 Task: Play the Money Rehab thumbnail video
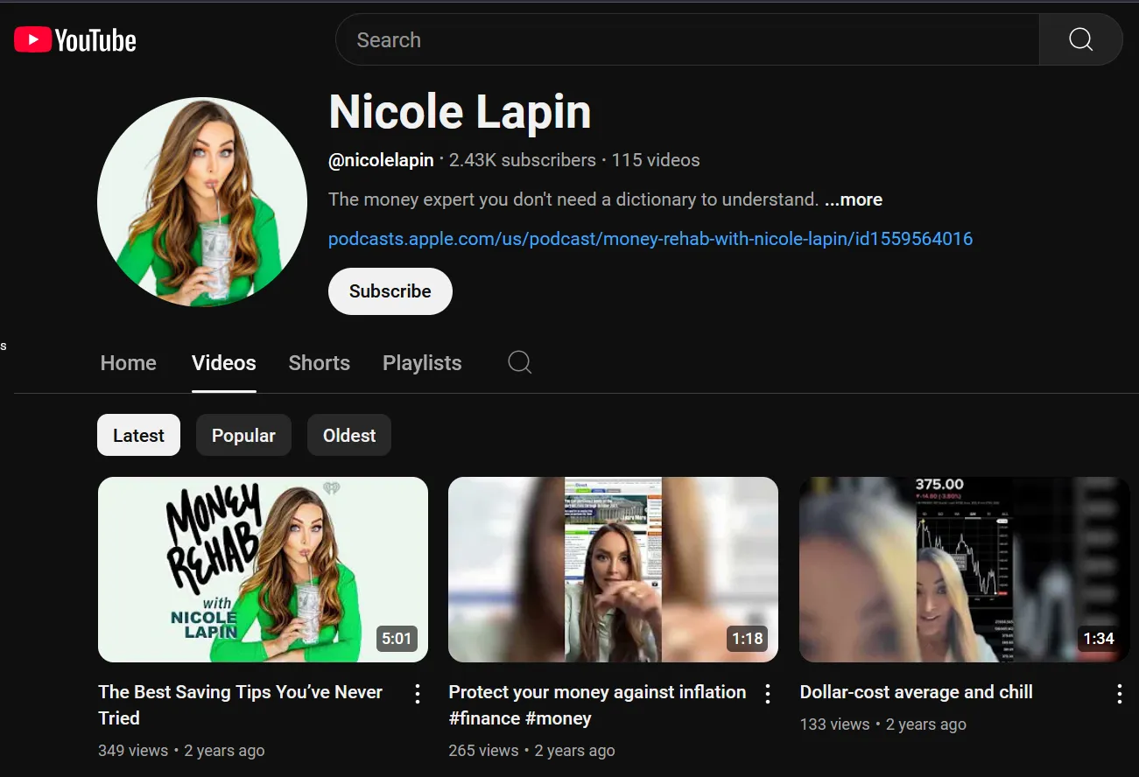click(263, 569)
